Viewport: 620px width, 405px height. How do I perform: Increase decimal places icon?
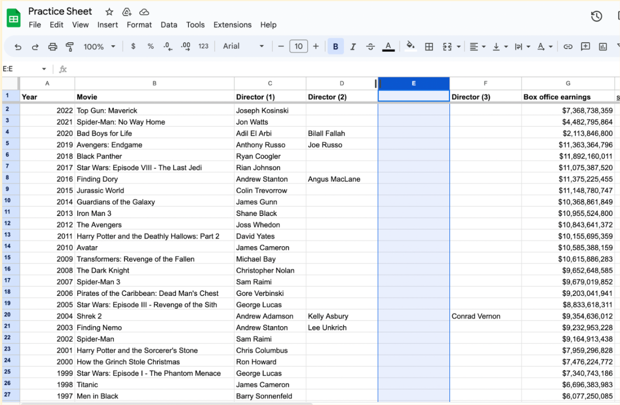point(186,46)
